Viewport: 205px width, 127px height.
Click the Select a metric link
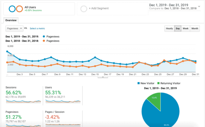click(37, 29)
